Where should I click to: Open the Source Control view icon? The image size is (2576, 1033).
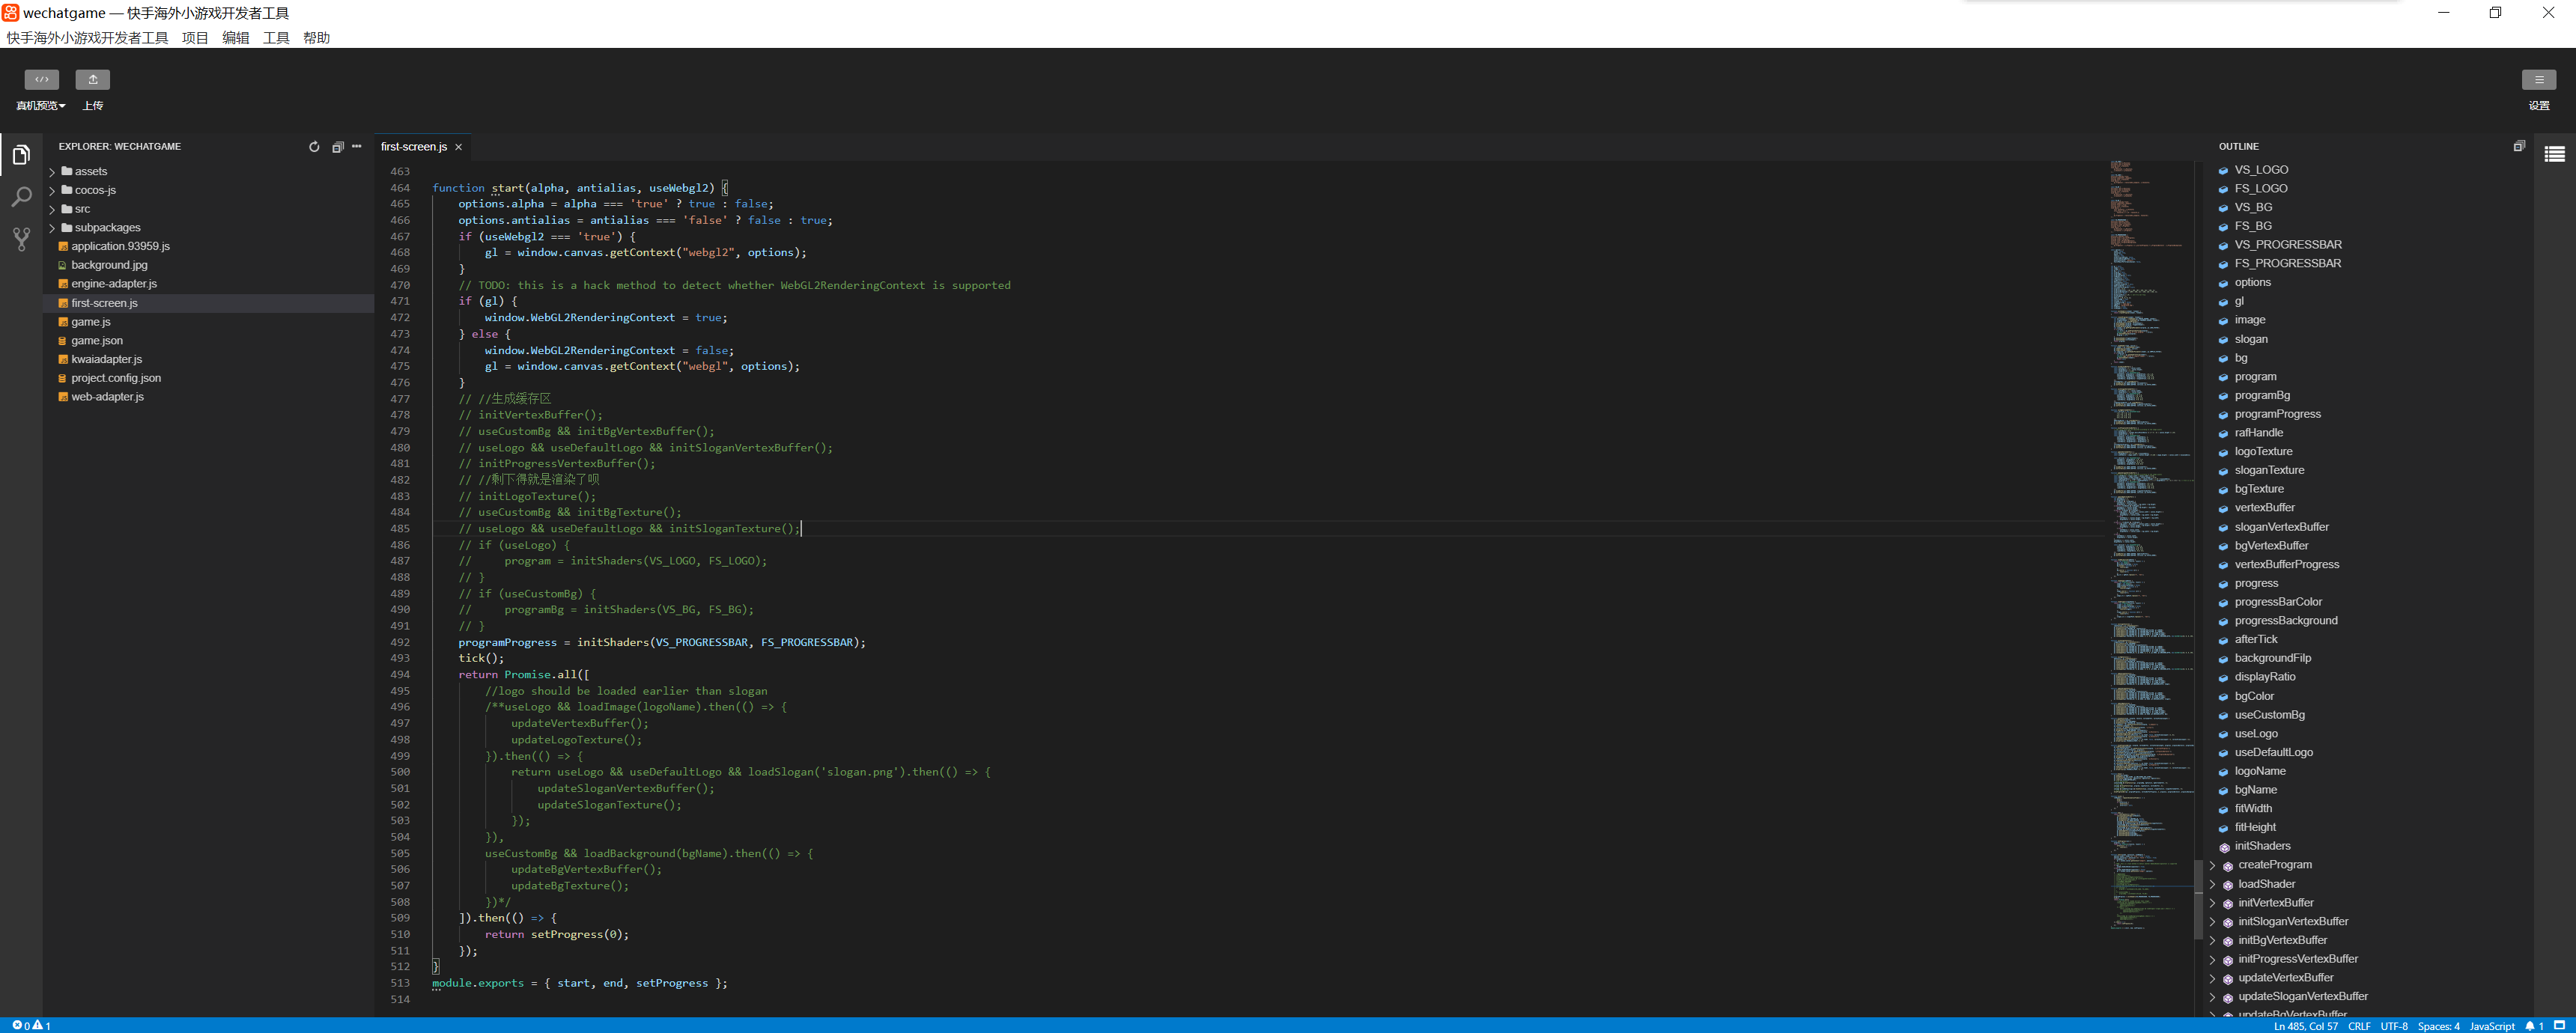tap(21, 239)
